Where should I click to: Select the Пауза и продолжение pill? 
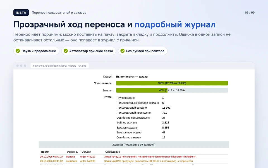(x=36, y=51)
